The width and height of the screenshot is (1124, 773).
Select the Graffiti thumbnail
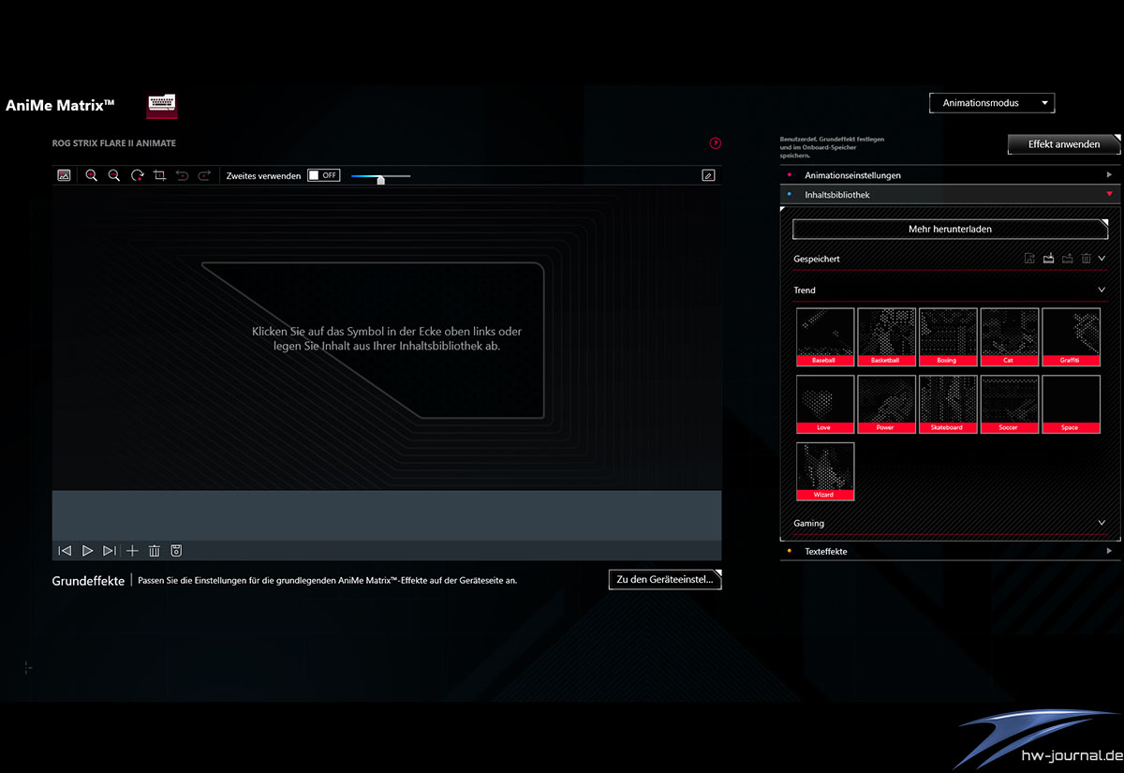click(1072, 336)
